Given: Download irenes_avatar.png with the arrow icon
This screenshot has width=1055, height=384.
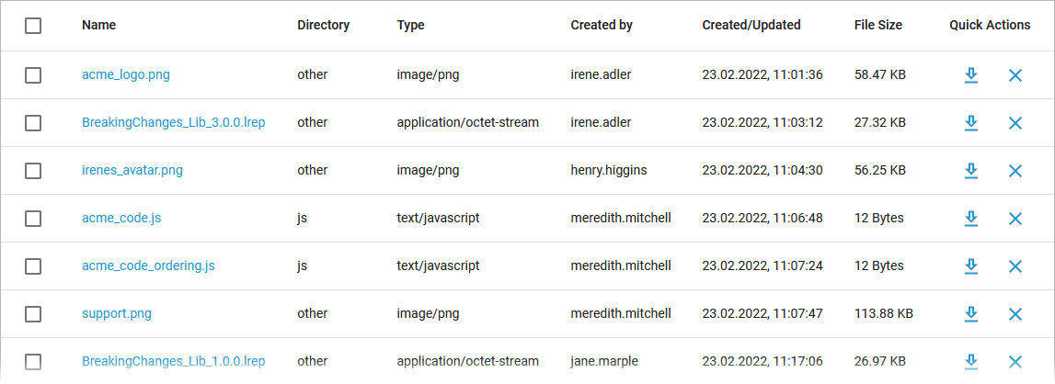Looking at the screenshot, I should [970, 171].
